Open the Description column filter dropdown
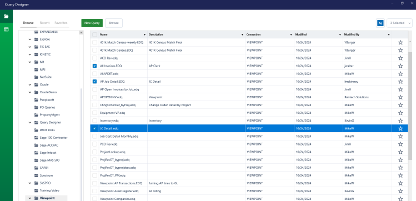Screen dimensions: 416x201 point(242,35)
